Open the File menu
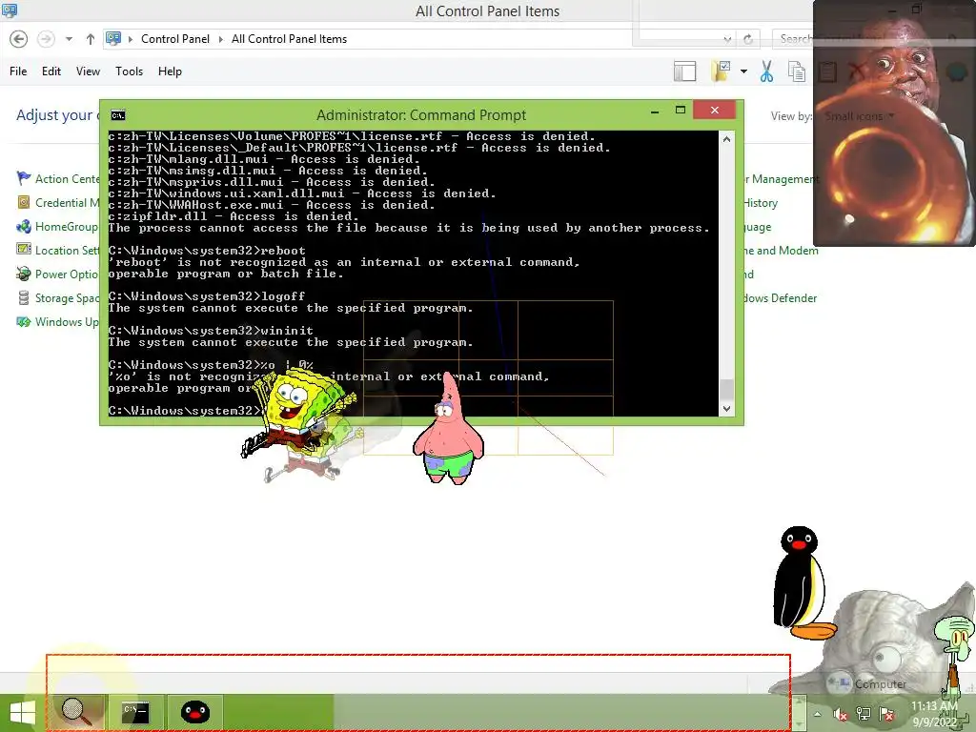This screenshot has width=976, height=732. 18,71
